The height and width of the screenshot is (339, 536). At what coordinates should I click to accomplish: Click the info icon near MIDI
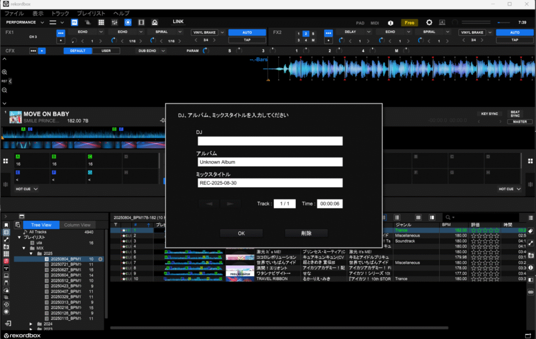coord(390,23)
